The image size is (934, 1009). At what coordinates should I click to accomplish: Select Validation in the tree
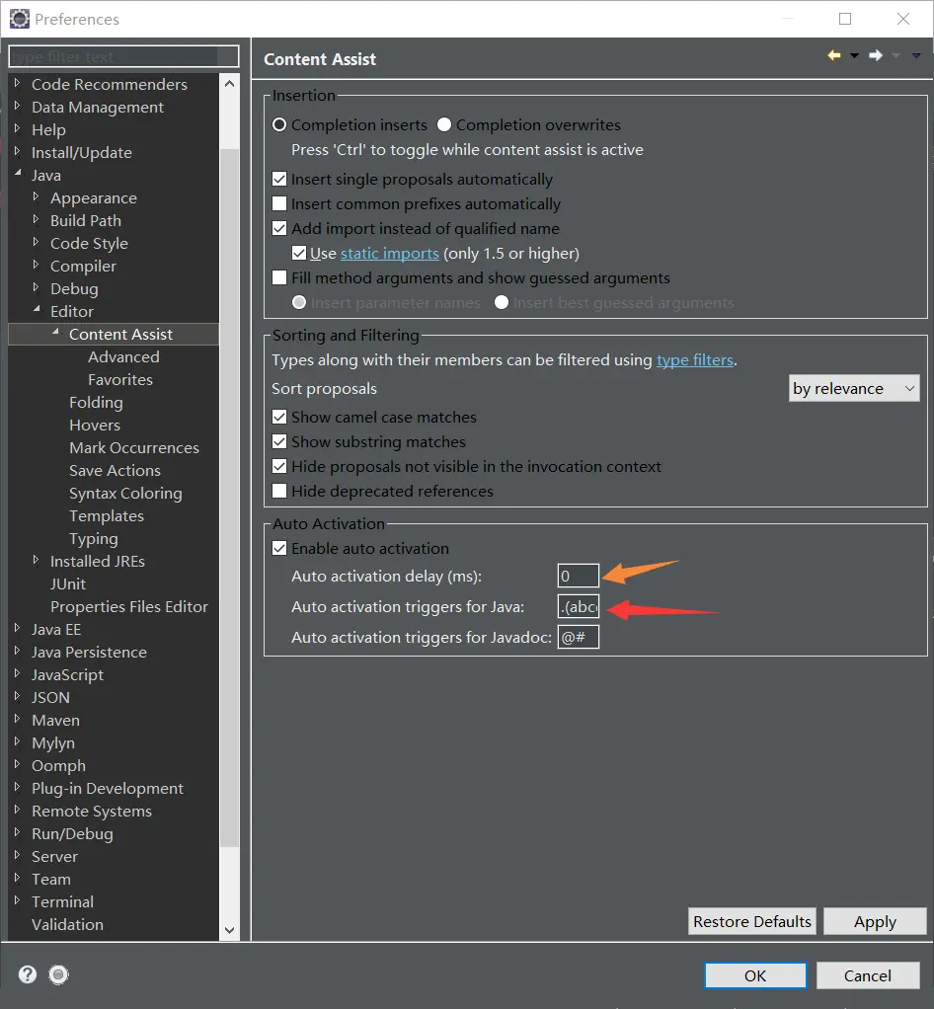click(67, 925)
